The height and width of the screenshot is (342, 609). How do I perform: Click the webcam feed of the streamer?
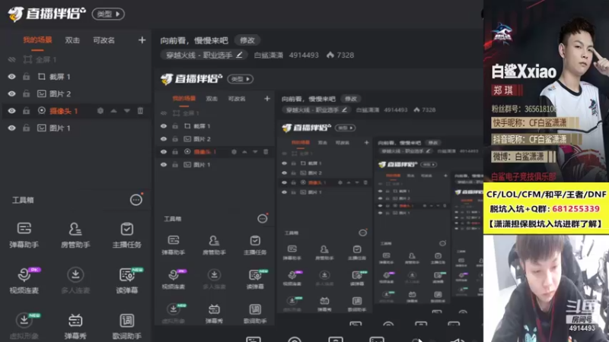(546, 288)
